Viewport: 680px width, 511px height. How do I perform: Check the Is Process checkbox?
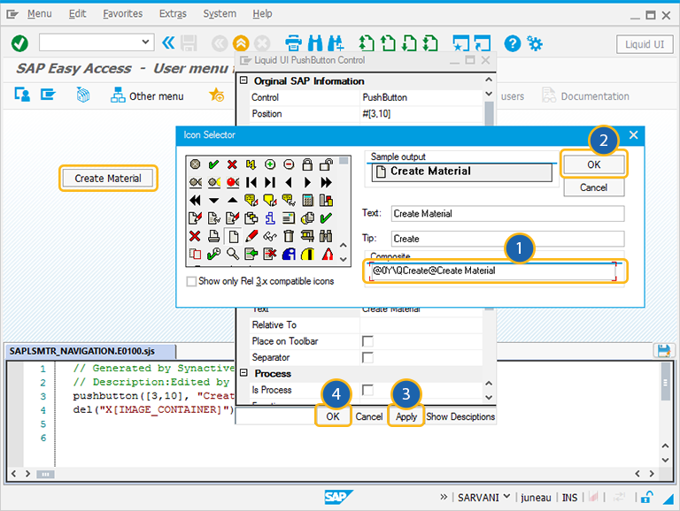point(367,390)
